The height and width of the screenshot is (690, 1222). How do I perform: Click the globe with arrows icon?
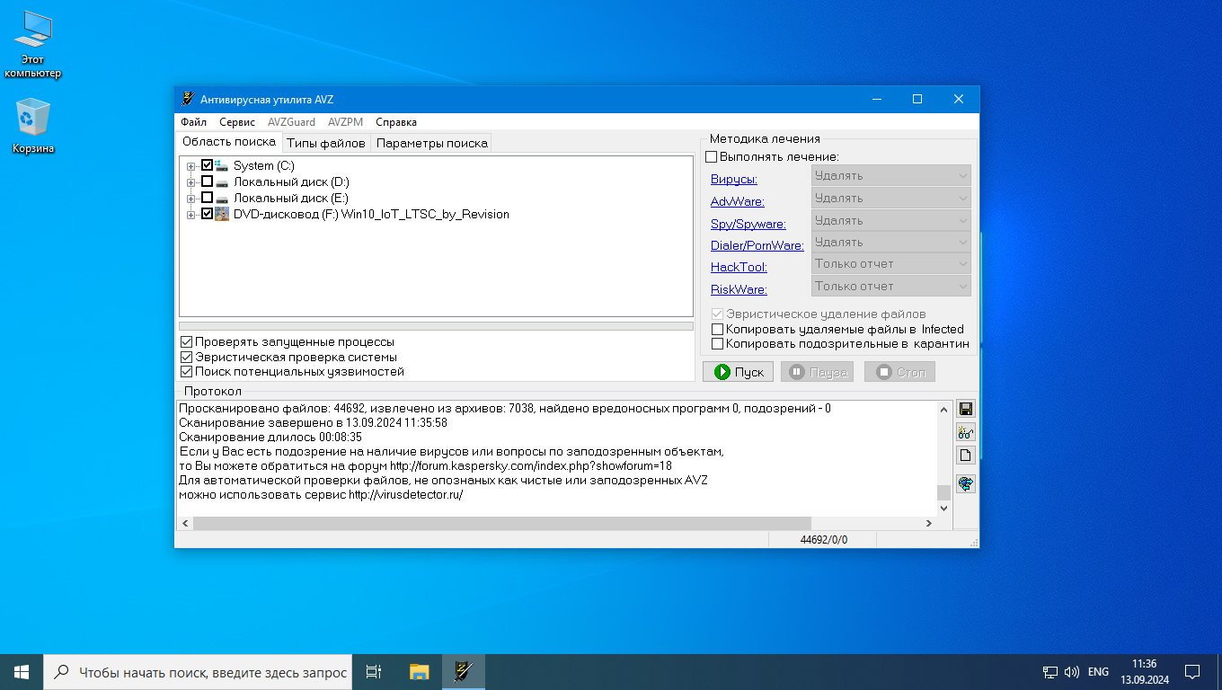966,484
